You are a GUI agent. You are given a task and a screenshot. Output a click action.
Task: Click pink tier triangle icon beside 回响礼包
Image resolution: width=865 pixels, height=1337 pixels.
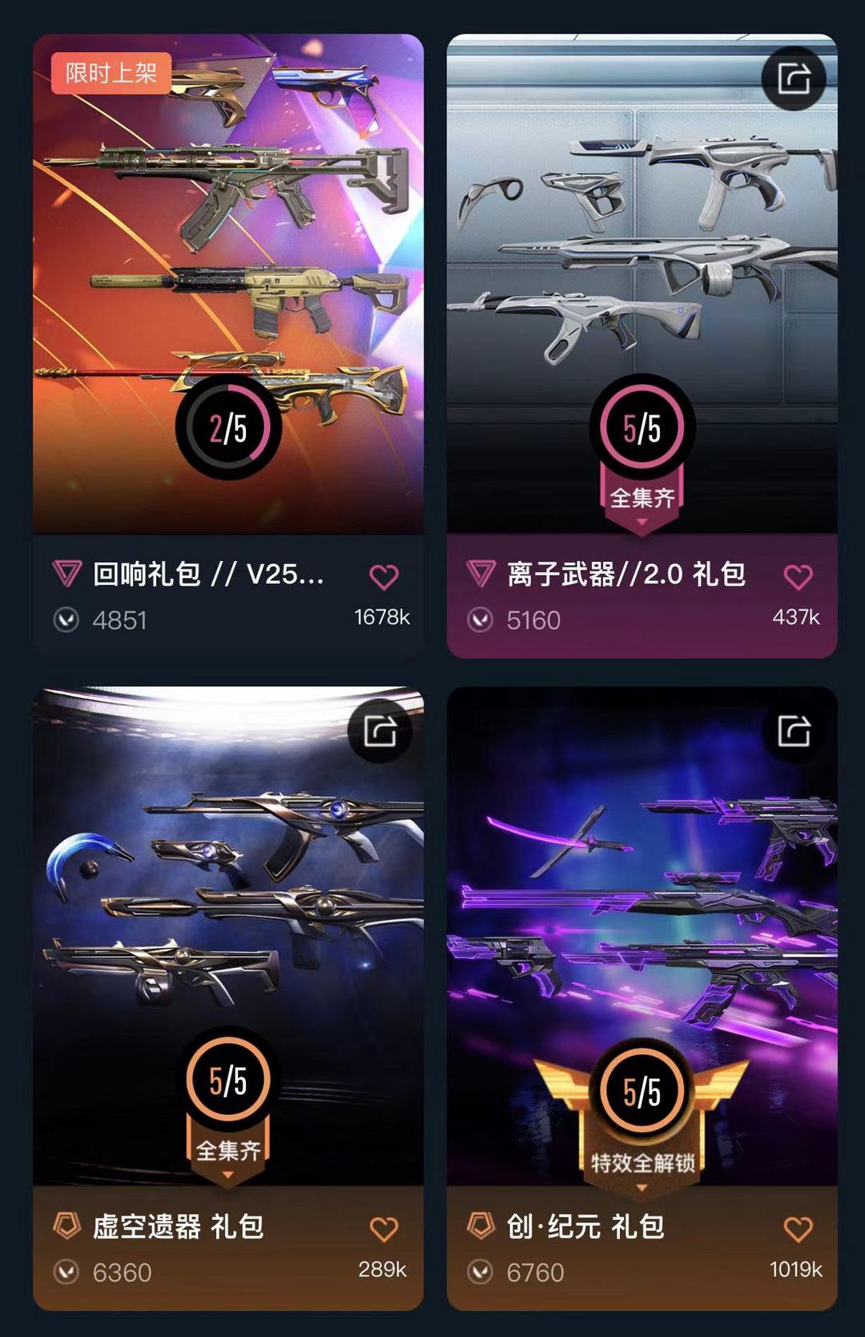pyautogui.click(x=67, y=574)
